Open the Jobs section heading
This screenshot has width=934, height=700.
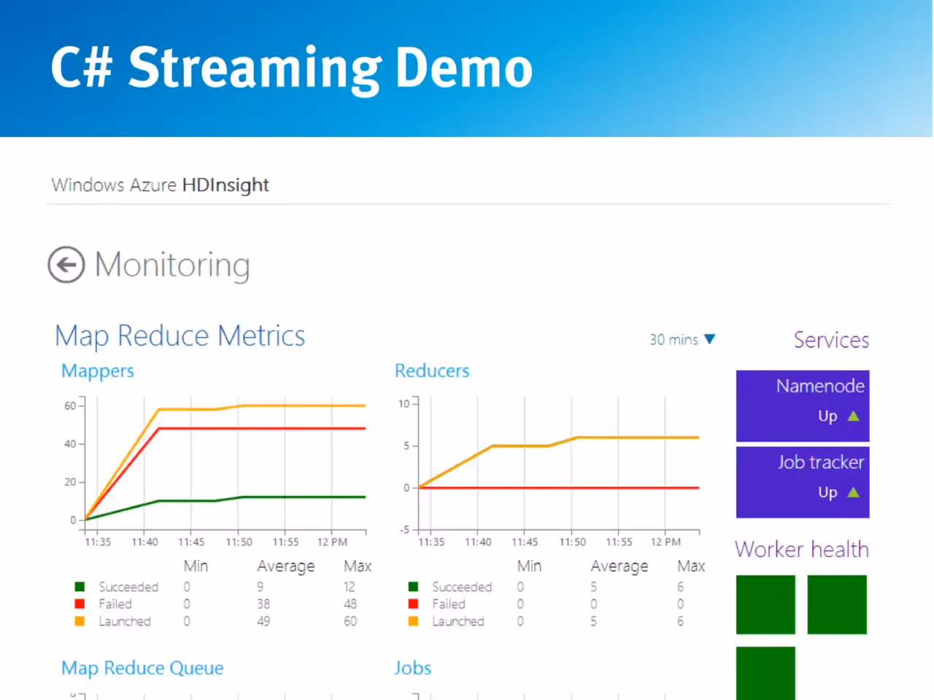(x=413, y=668)
